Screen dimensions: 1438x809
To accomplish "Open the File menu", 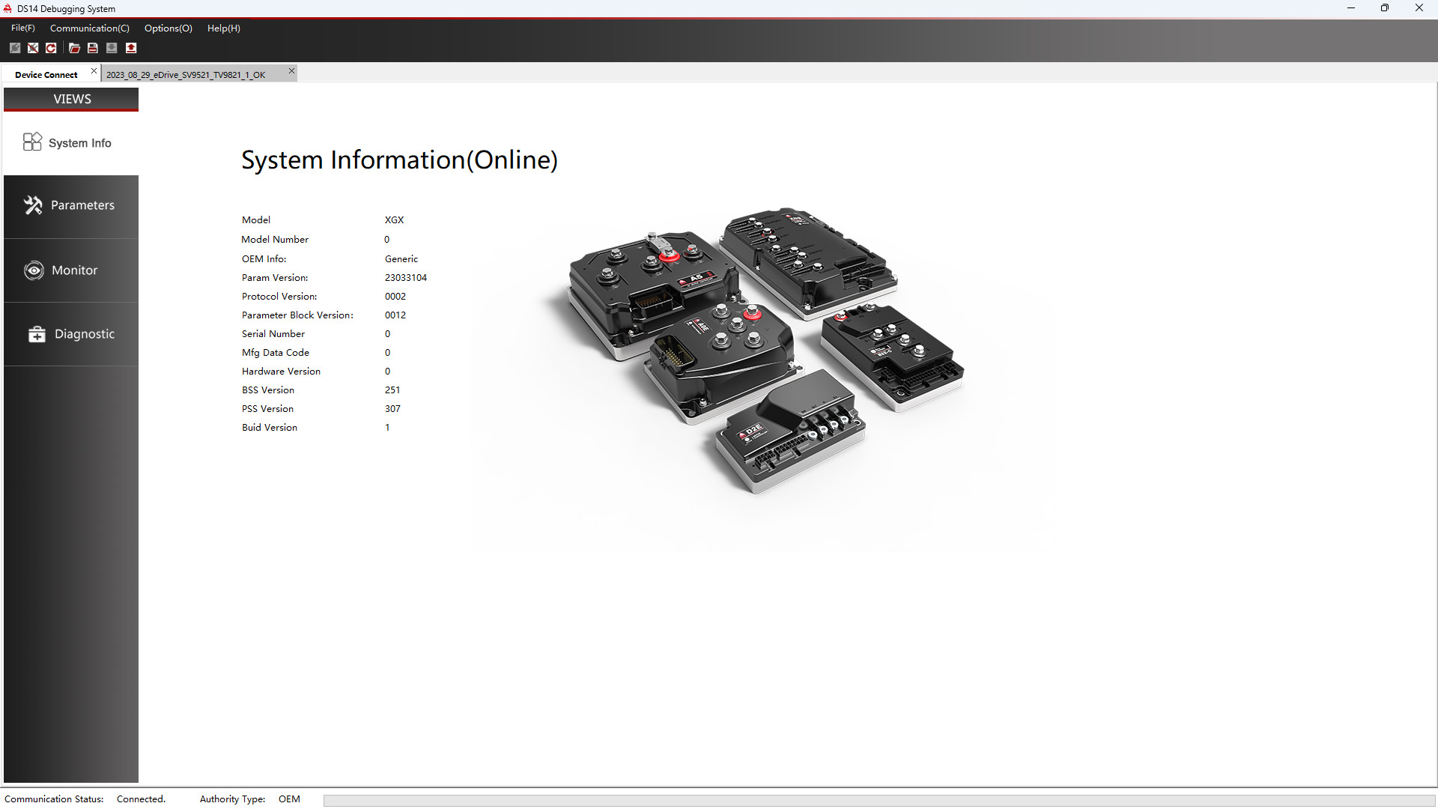I will point(22,28).
